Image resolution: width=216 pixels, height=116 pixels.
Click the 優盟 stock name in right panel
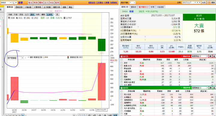pos(131,11)
